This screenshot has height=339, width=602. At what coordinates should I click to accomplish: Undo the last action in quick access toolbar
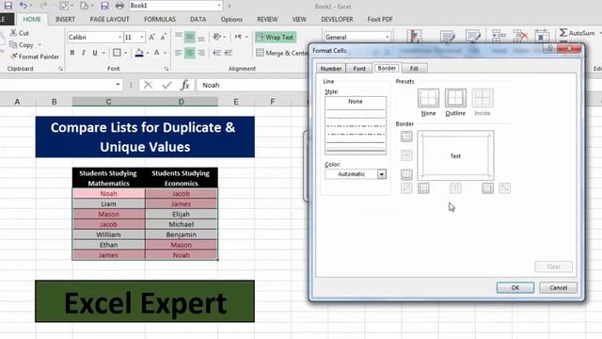[x=23, y=6]
